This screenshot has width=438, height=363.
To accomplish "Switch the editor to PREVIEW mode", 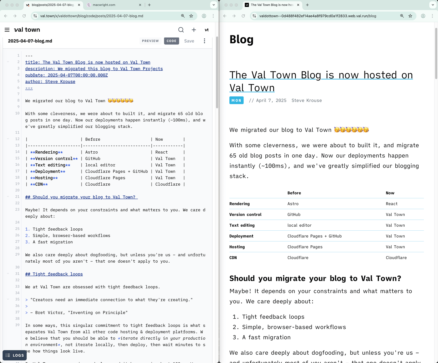I will tap(150, 41).
